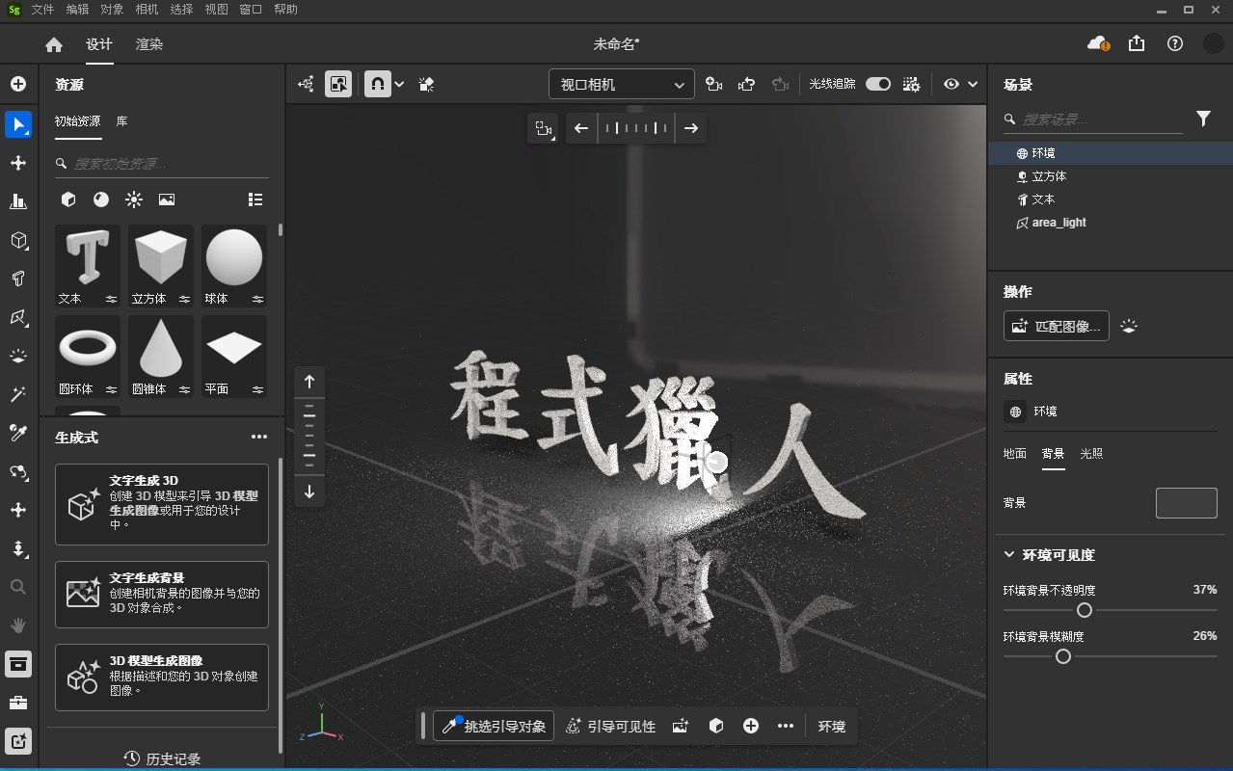The image size is (1233, 771).
Task: Expand snapping options dropdown arrow
Action: click(x=399, y=85)
